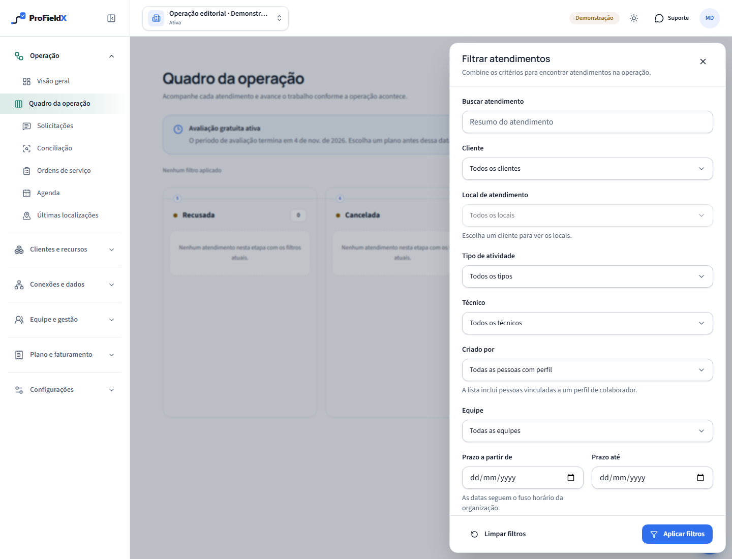Click the Prazo a partir de date field
732x559 pixels.
click(523, 478)
